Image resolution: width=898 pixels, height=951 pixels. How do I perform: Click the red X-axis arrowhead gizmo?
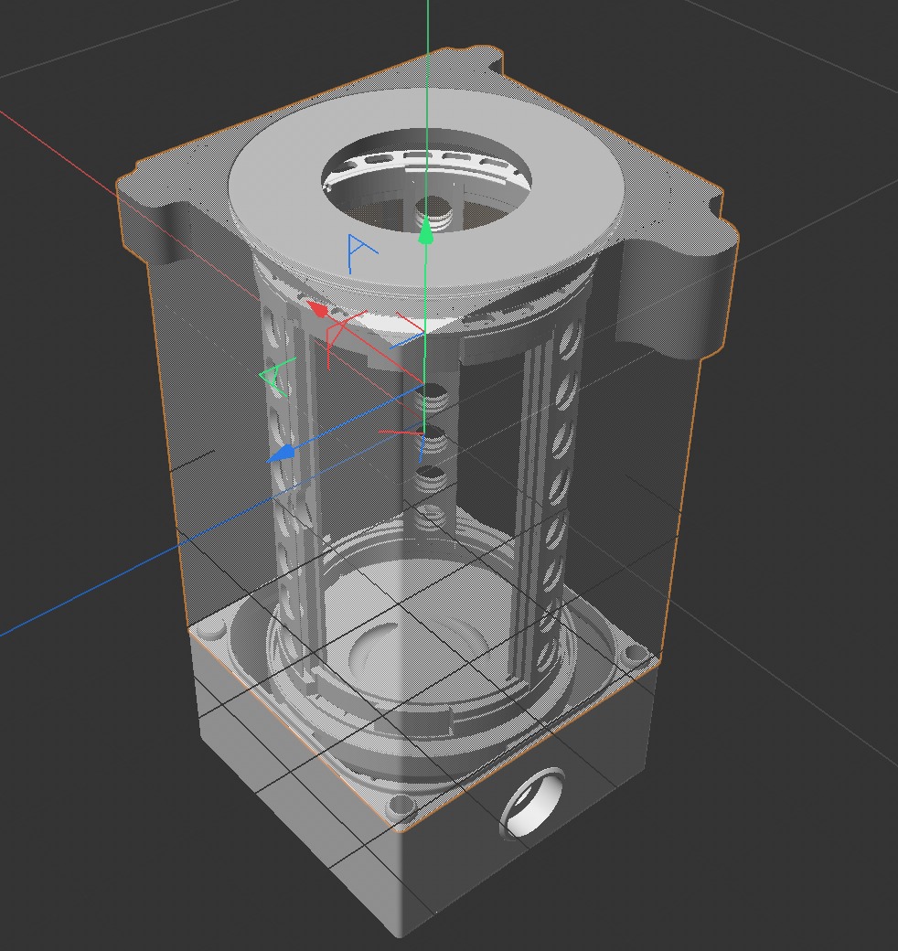[317, 309]
